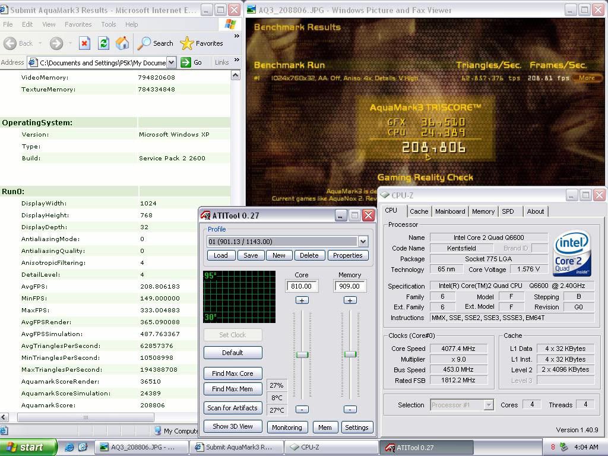Click the Find Max Core button
This screenshot has height=456, width=608.
(x=233, y=373)
